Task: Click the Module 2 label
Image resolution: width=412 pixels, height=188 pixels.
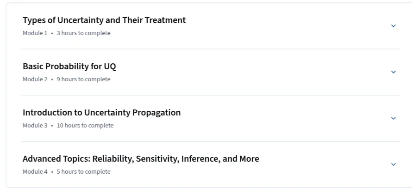Action: (x=35, y=79)
